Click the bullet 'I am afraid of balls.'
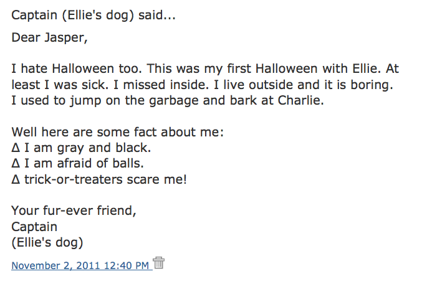 pos(84,163)
